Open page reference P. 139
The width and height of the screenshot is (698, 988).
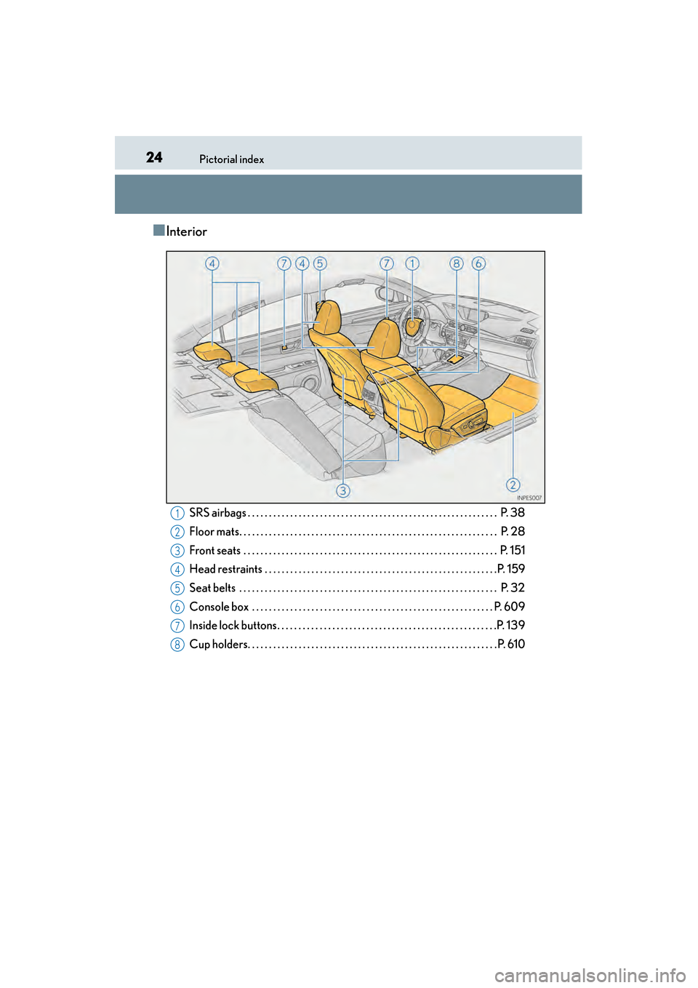(x=511, y=626)
